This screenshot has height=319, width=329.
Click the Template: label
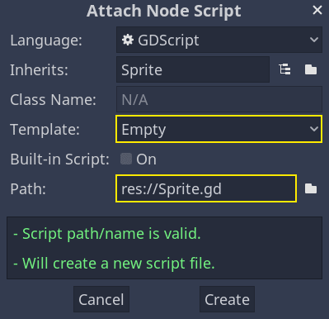tap(45, 130)
